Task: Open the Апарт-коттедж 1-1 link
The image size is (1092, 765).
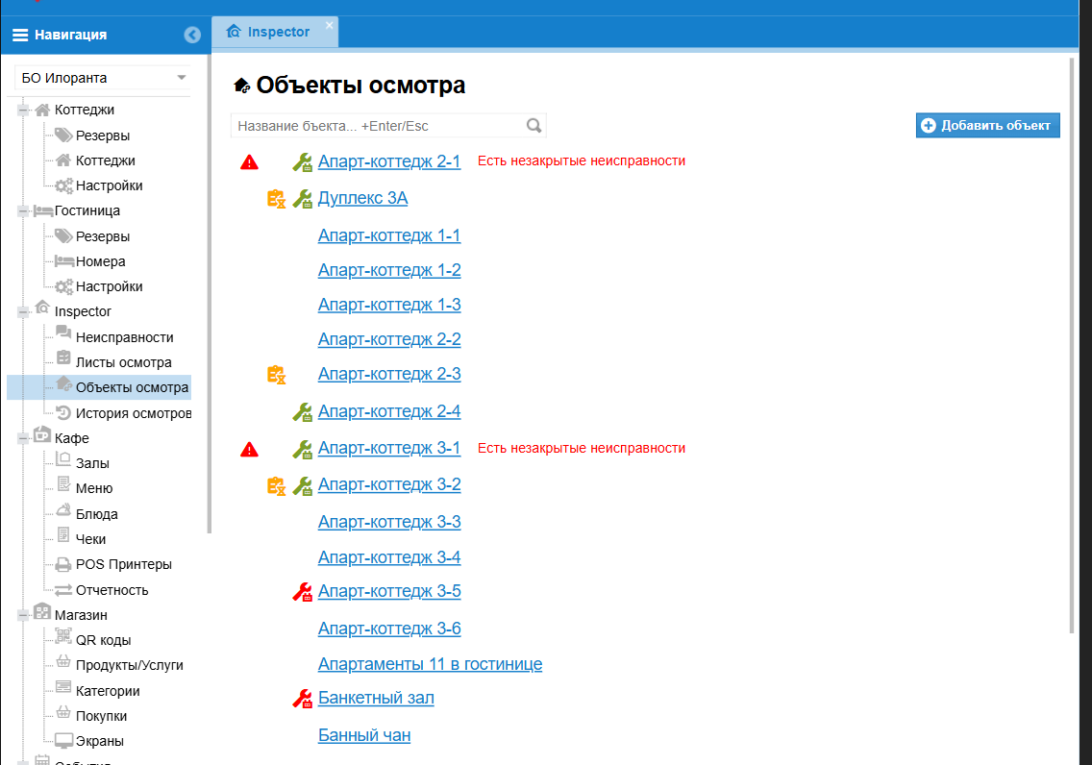Action: [389, 236]
